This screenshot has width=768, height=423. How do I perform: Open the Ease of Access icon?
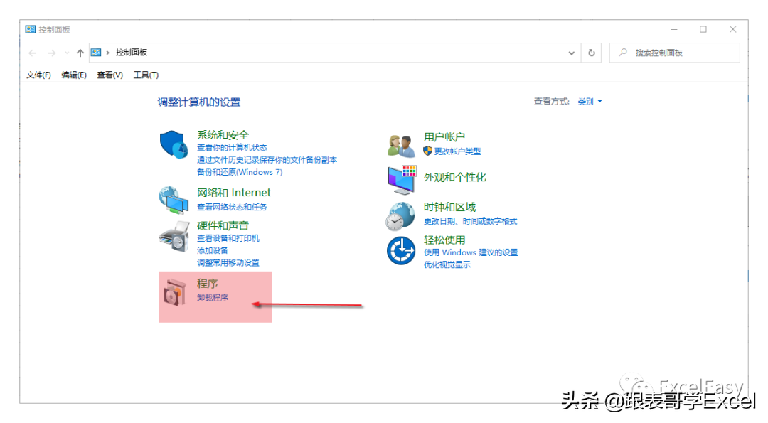[x=401, y=251]
